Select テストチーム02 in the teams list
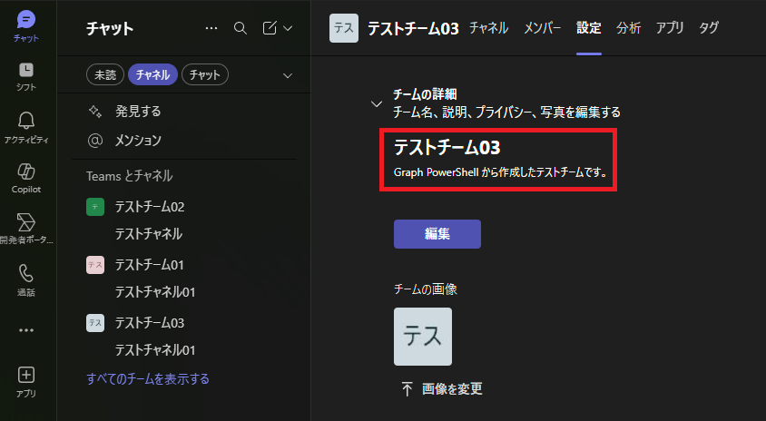 click(x=150, y=207)
